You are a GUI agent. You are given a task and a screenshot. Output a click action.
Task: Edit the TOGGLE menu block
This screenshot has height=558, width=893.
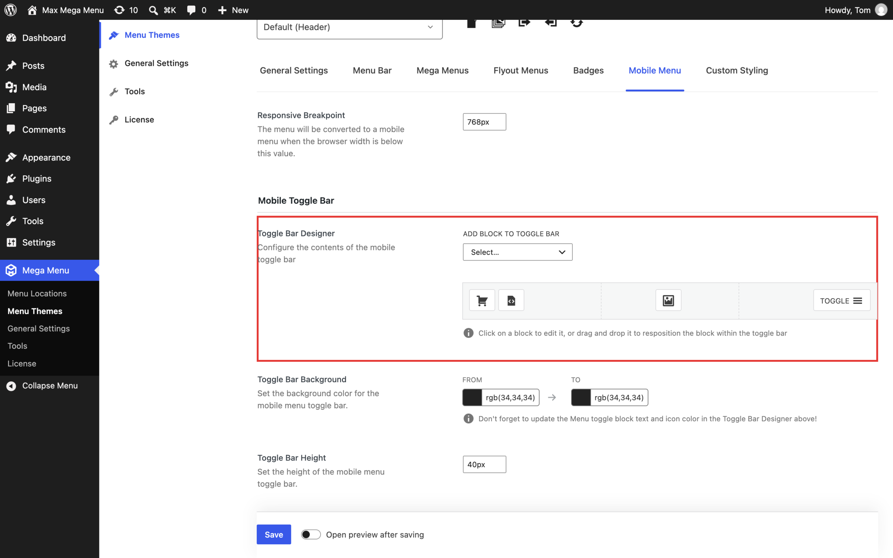pyautogui.click(x=841, y=300)
